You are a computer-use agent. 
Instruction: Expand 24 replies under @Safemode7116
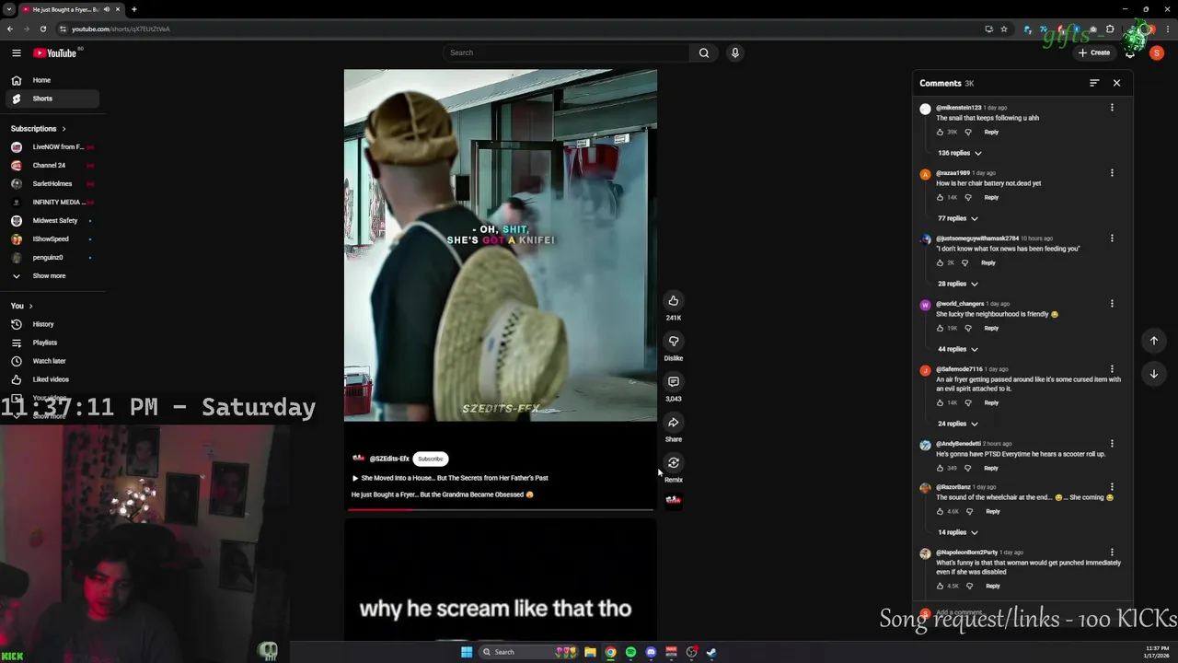[x=958, y=424]
